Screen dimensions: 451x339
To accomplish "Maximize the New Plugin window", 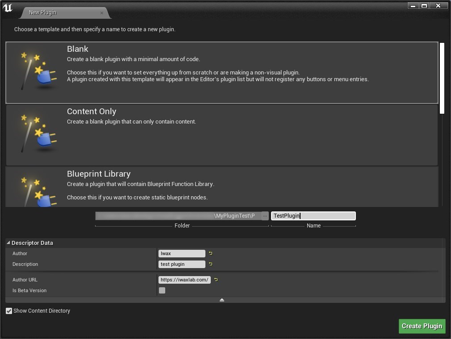I will [x=424, y=5].
